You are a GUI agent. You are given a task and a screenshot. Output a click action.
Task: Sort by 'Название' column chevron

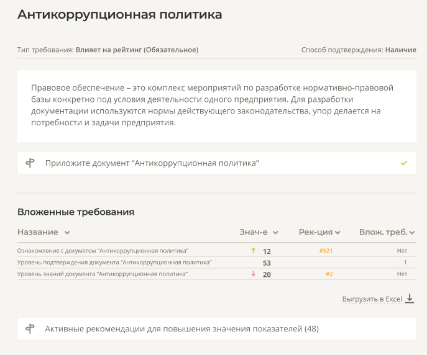[x=67, y=232]
